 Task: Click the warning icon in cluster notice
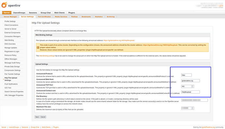pyautogui.click(x=38, y=47)
